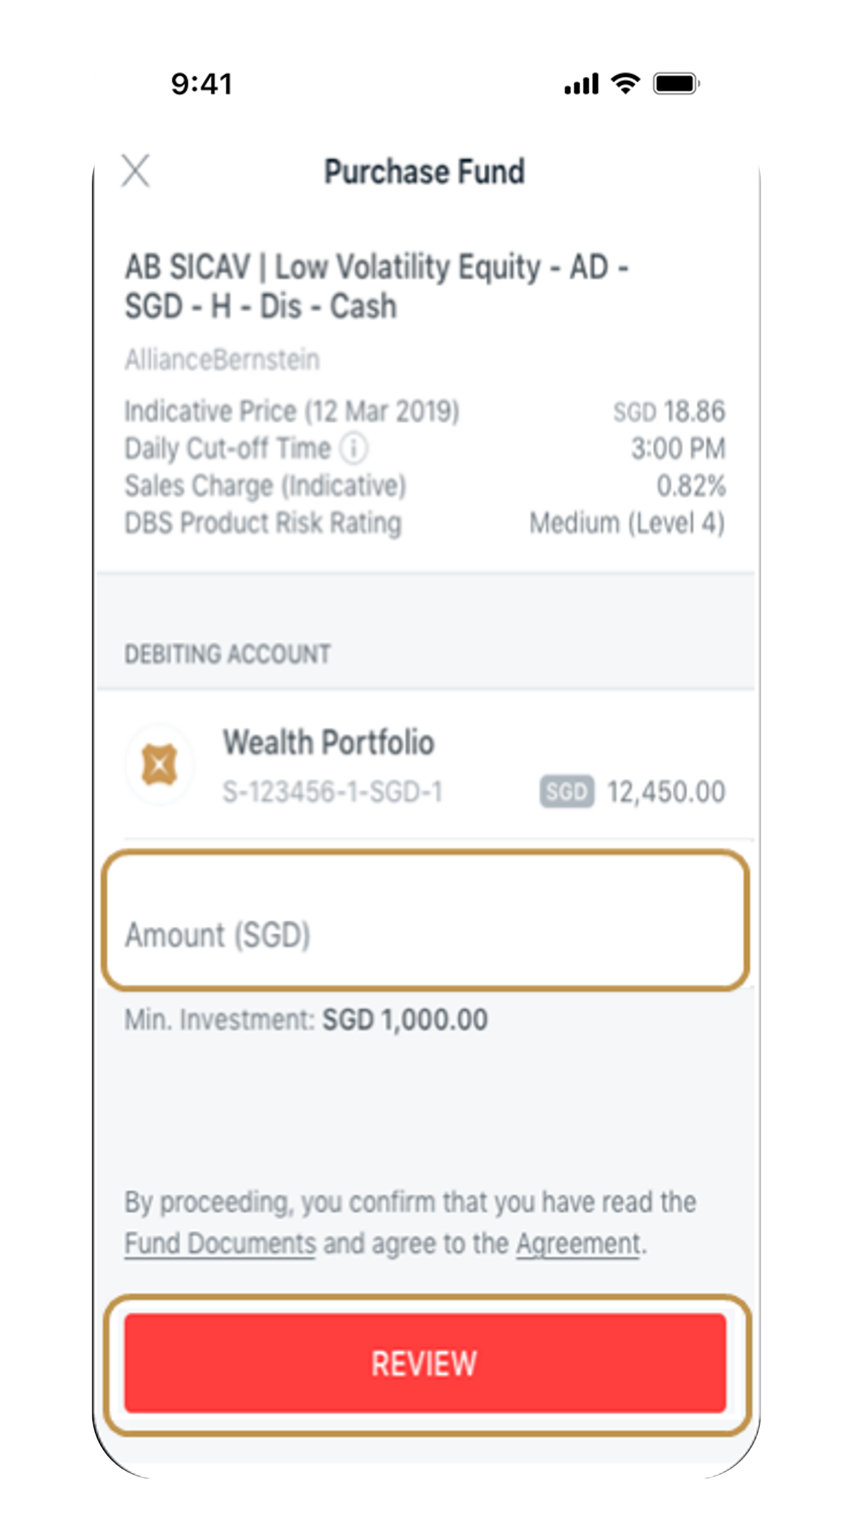Tap the fund name AB SICAV Low Volatility Equity
The width and height of the screenshot is (853, 1537).
click(377, 286)
